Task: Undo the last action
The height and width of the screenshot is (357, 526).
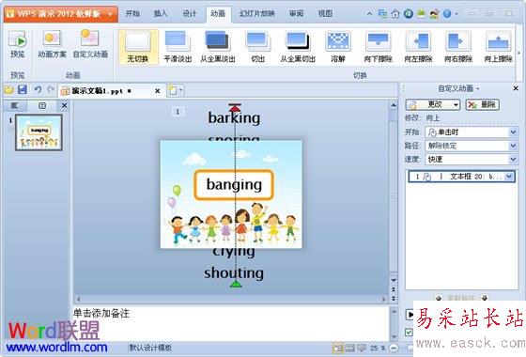Action: [38, 90]
